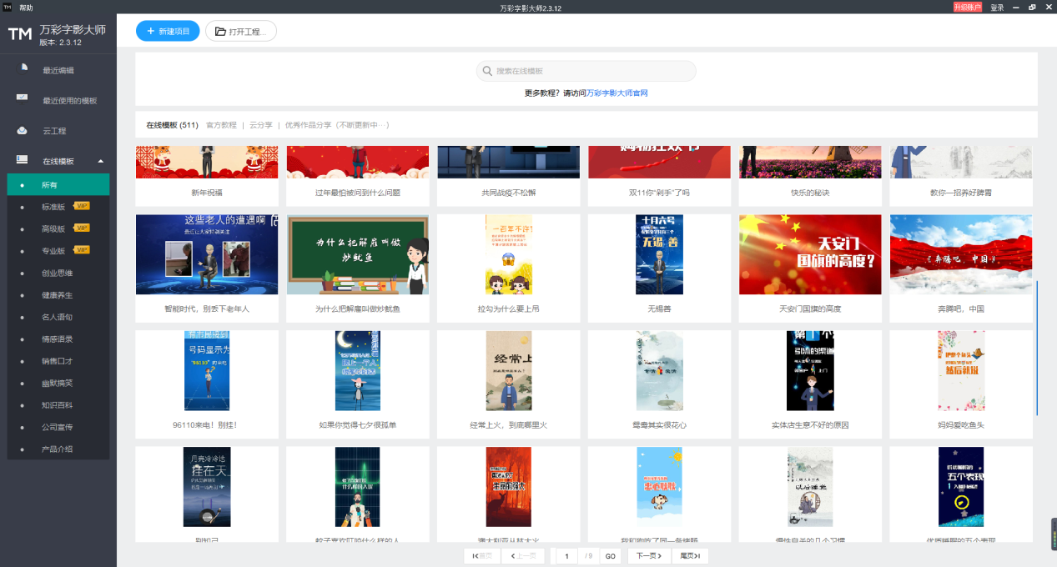Screen dimensions: 1057x567
Task: Click the 升级账户 button
Action: [967, 8]
